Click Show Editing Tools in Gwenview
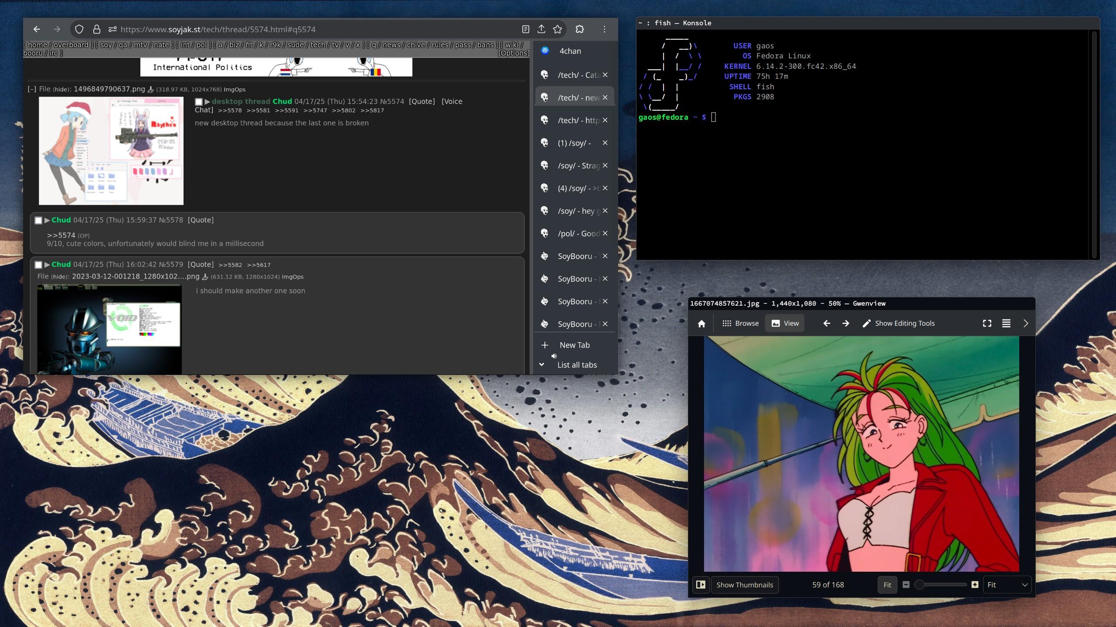Image resolution: width=1116 pixels, height=627 pixels. 898,324
